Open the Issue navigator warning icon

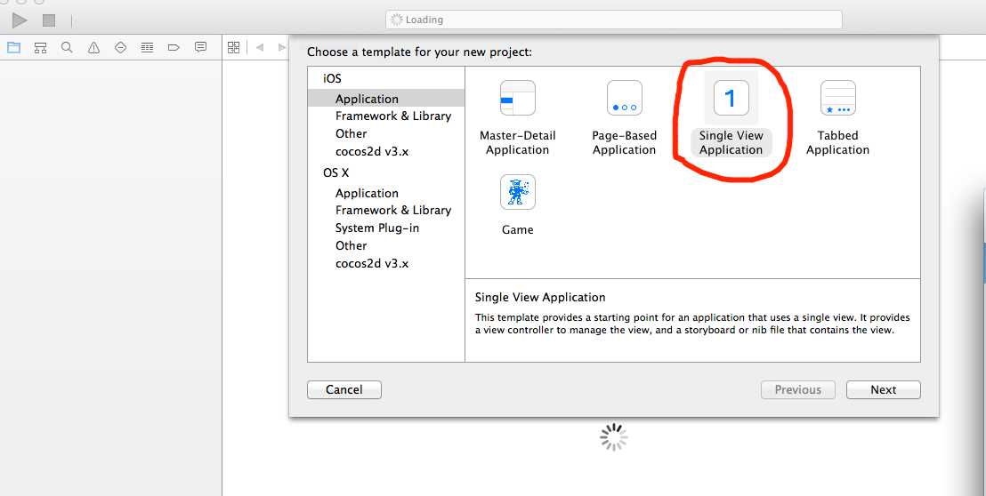(93, 47)
